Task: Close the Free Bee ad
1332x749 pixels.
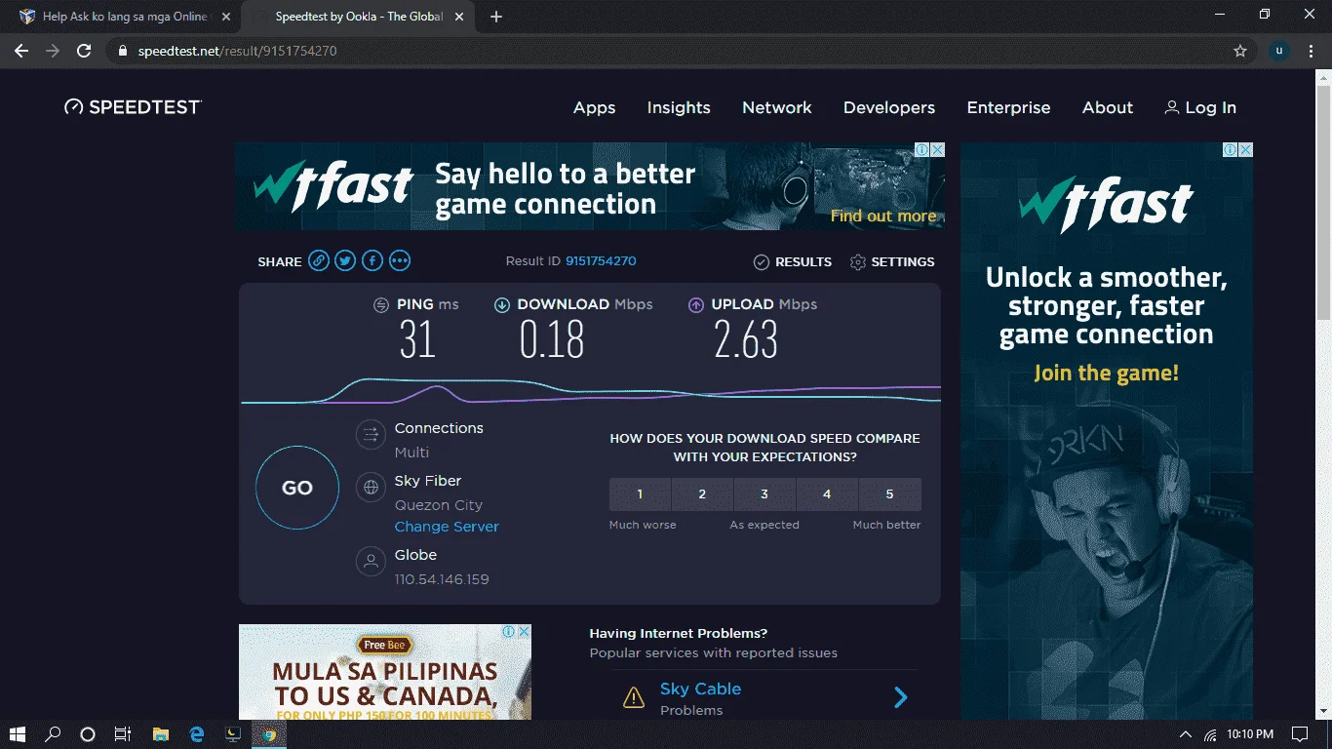Action: pyautogui.click(x=525, y=632)
